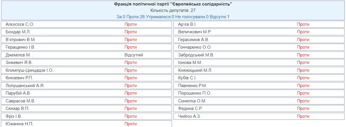Image resolution: width=346 pixels, height=127 pixels.
Task: Click Чийгоз А.З. deputy name
Action: point(189,116)
